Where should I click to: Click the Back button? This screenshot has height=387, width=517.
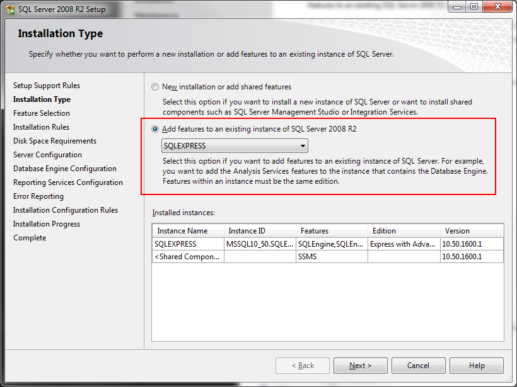click(303, 366)
